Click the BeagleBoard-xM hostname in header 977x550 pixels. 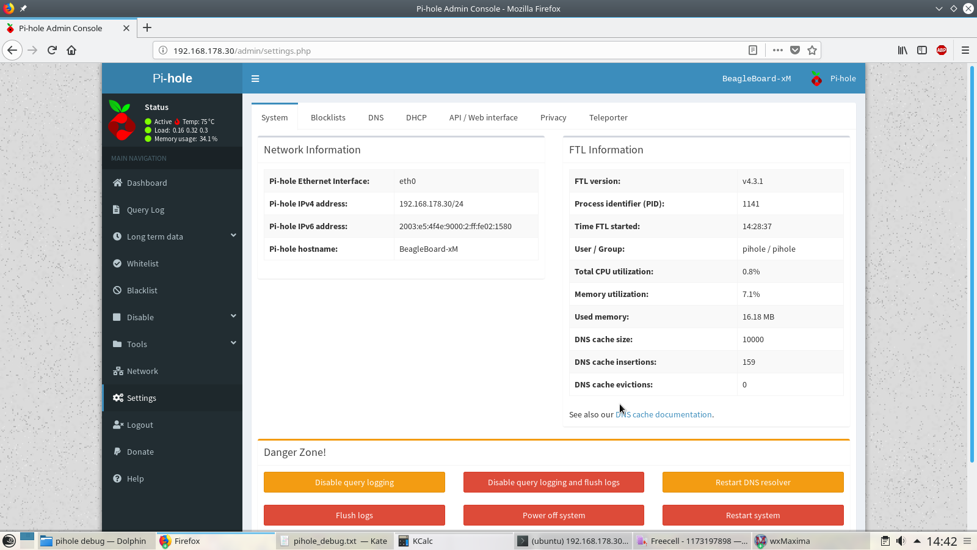pyautogui.click(x=757, y=78)
